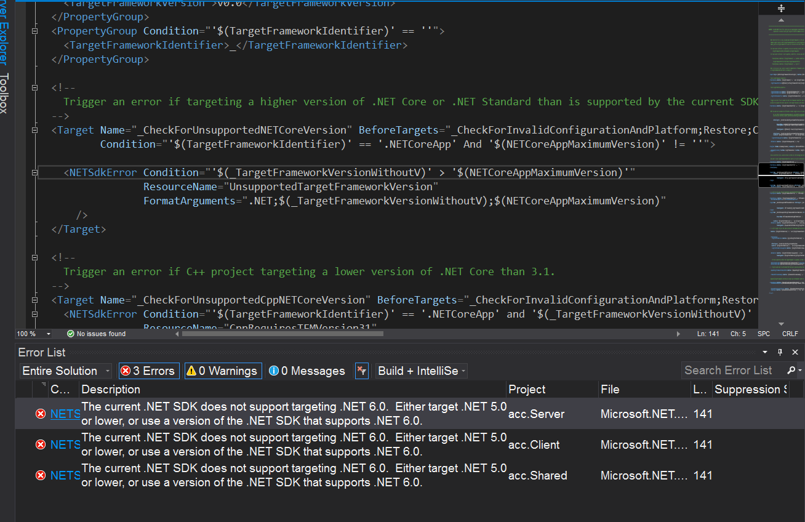
Task: Collapse the NETSdkError UnsupportedTargetFrameworkVersion fold marker
Action: 34,172
